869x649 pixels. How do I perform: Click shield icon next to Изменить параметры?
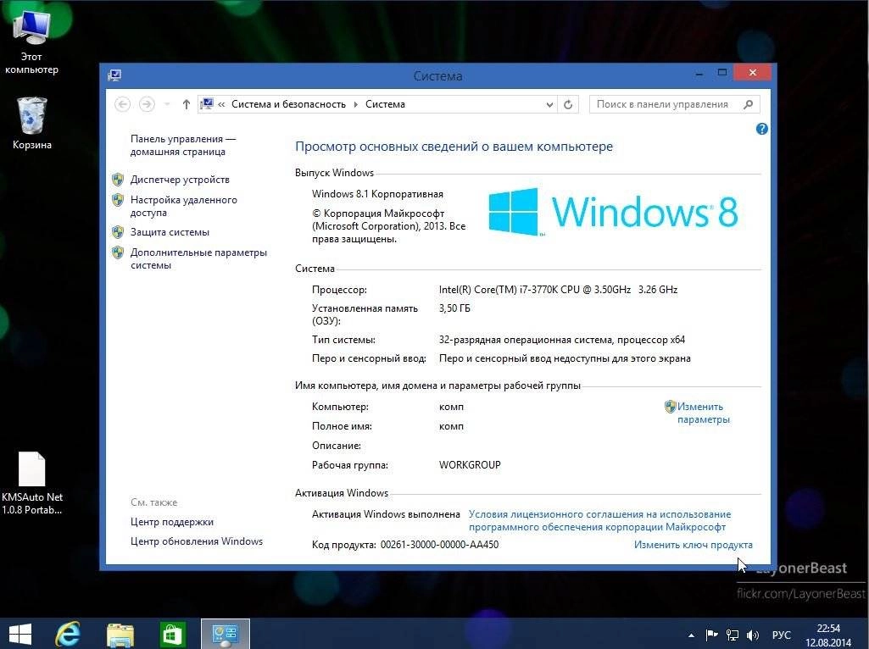pos(670,407)
